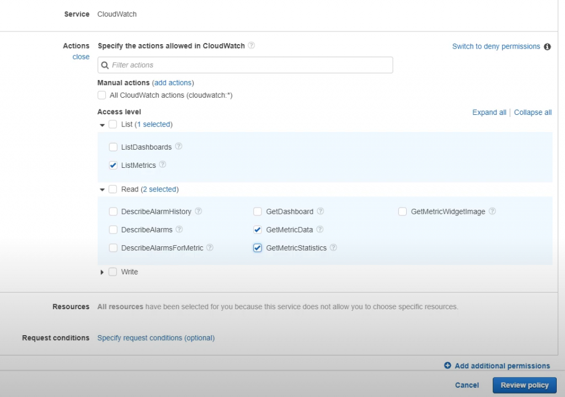Screen dimensions: 565x397
Task: Switch to deny permissions
Action: coord(496,46)
